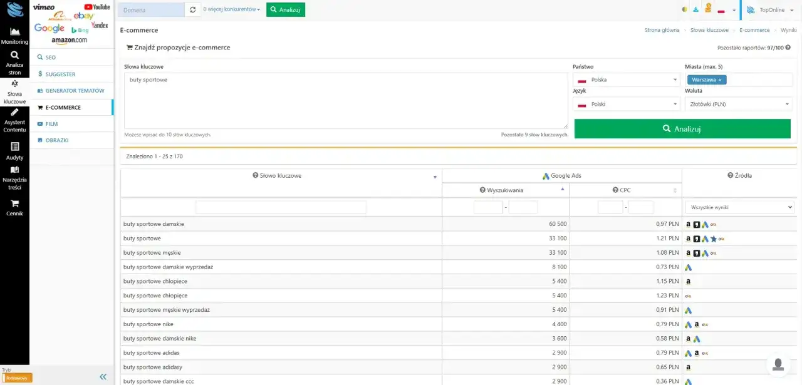Image resolution: width=802 pixels, height=385 pixels.
Task: Sort table by CPC column arrows
Action: [x=675, y=190]
